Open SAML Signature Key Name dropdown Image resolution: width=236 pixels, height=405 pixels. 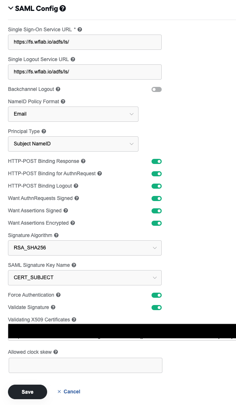[85, 278]
